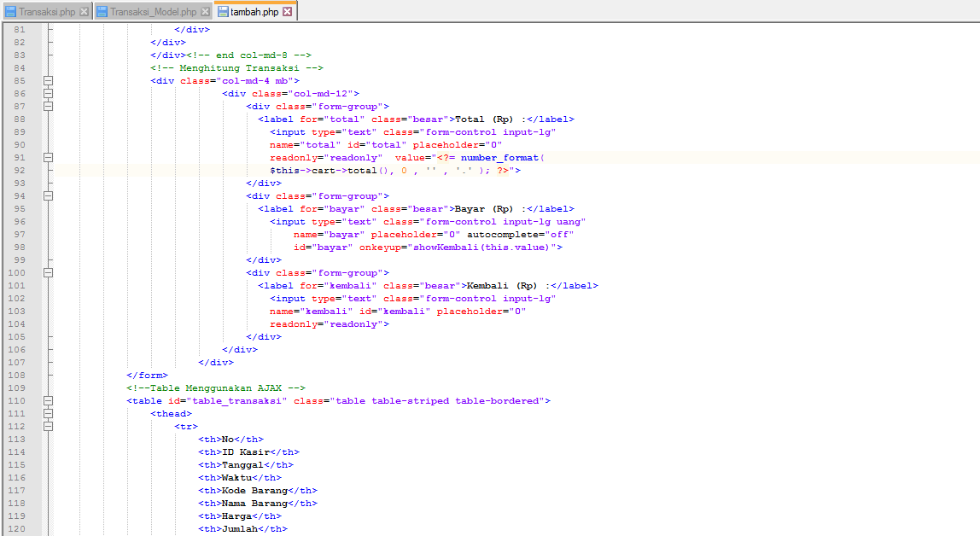
Task: Click autocomplete="off" attribute on line 97
Action: 521,235
